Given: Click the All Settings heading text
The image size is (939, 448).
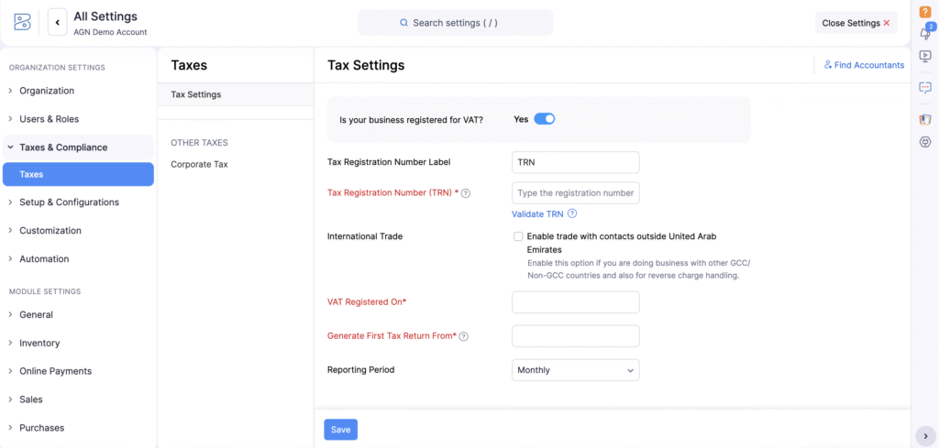Looking at the screenshot, I should coord(105,16).
